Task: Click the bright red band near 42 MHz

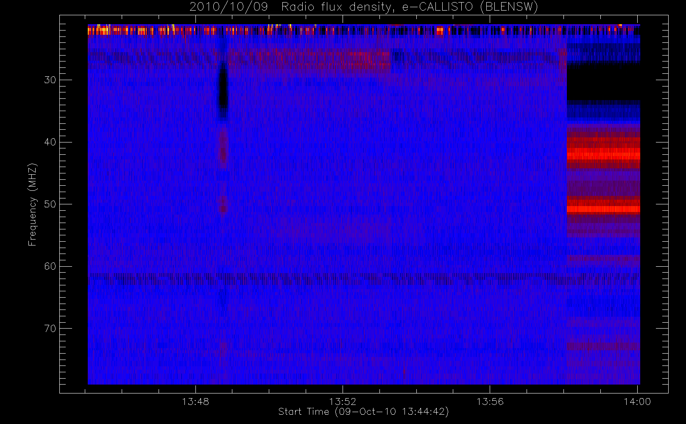Action: (x=603, y=154)
